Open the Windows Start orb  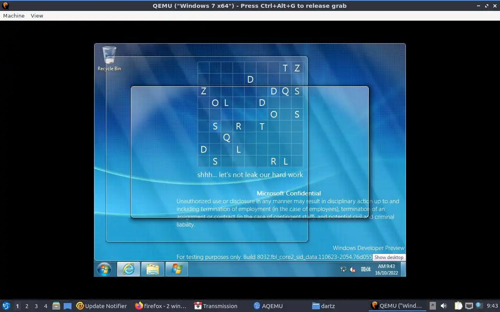(x=104, y=269)
